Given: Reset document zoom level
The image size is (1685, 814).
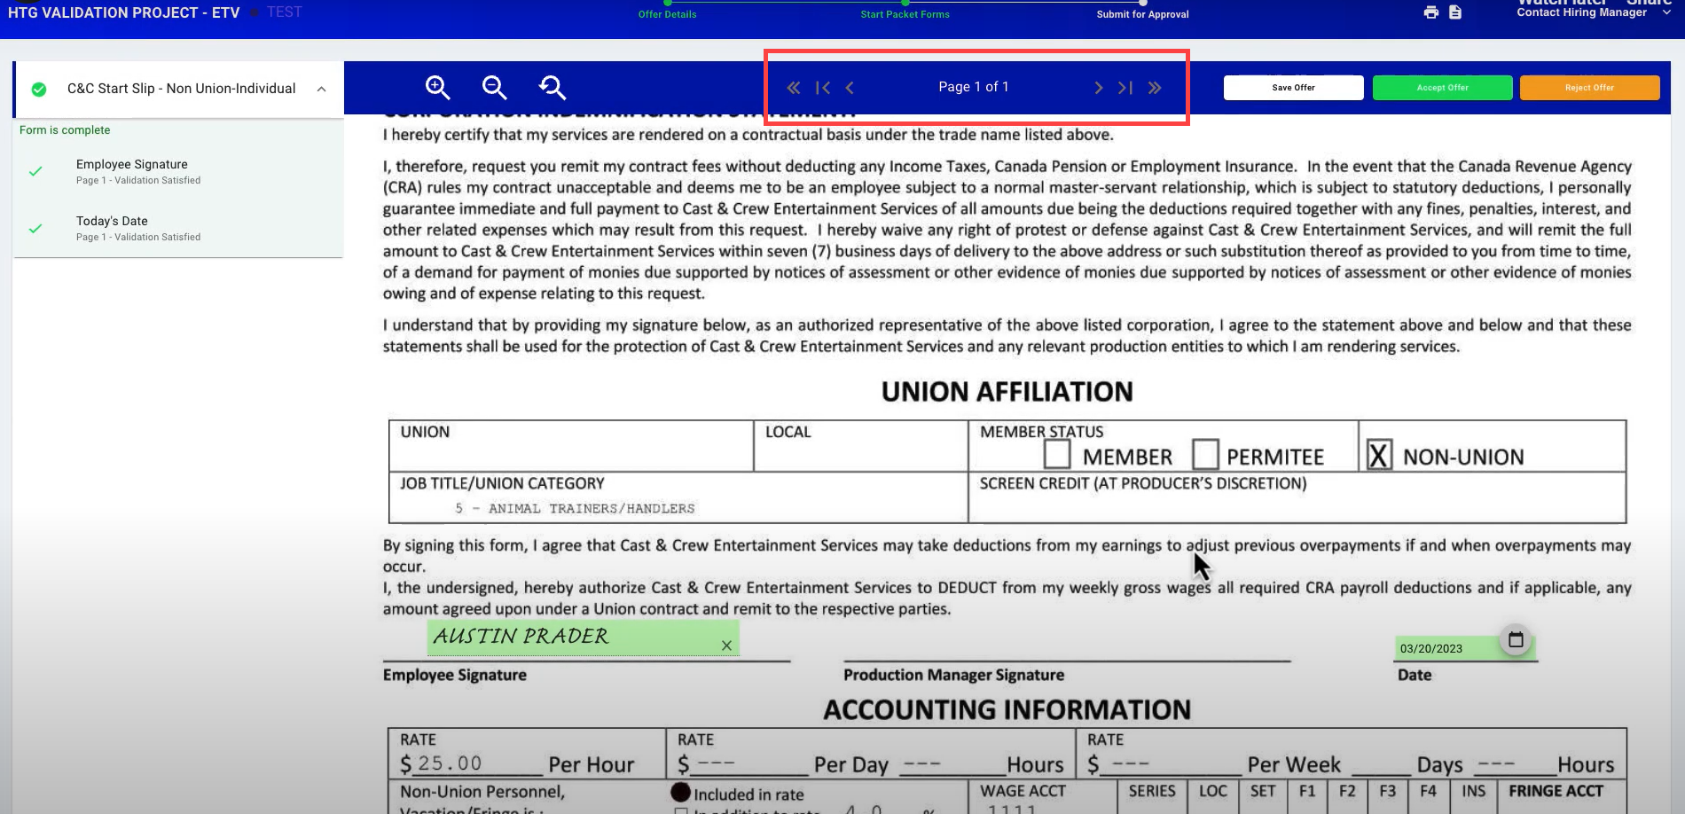Looking at the screenshot, I should pos(552,87).
